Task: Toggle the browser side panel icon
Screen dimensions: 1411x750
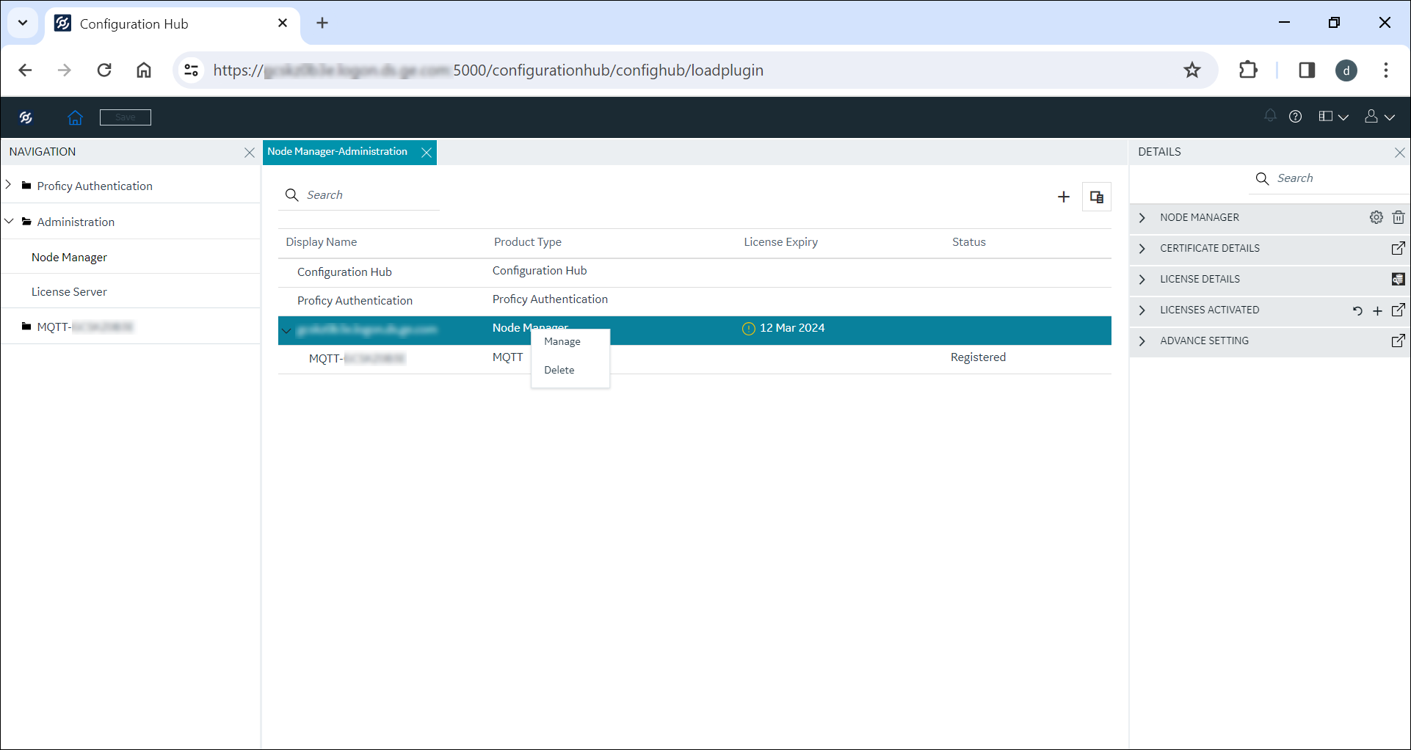Action: tap(1307, 70)
